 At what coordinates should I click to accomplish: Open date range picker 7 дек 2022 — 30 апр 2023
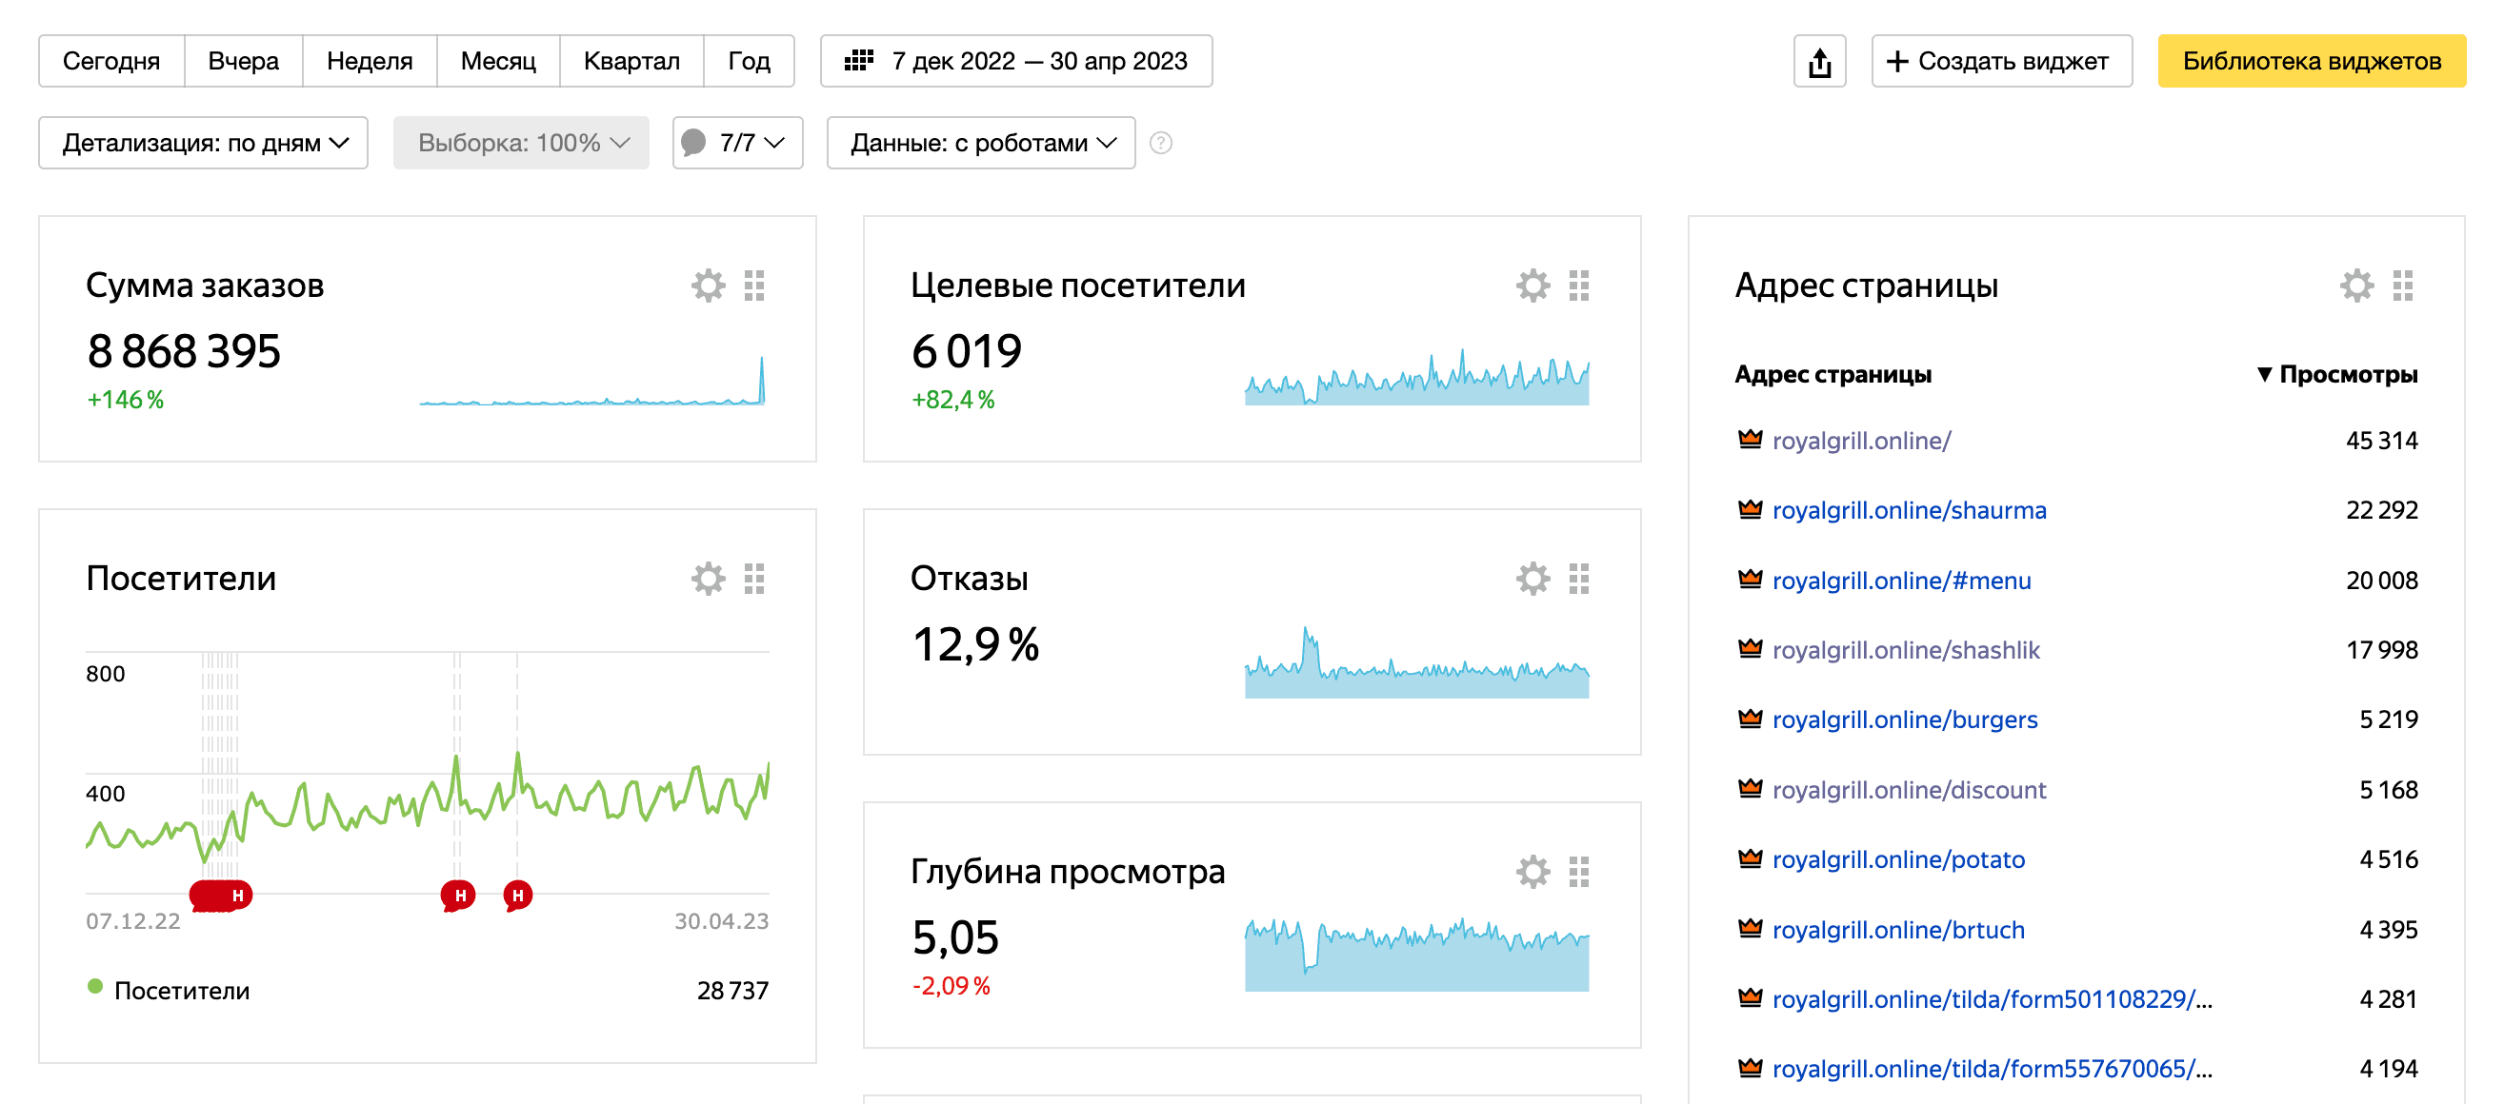click(1016, 61)
